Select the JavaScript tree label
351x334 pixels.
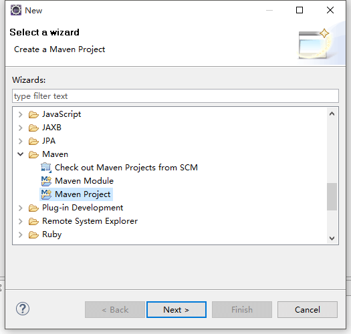point(62,114)
